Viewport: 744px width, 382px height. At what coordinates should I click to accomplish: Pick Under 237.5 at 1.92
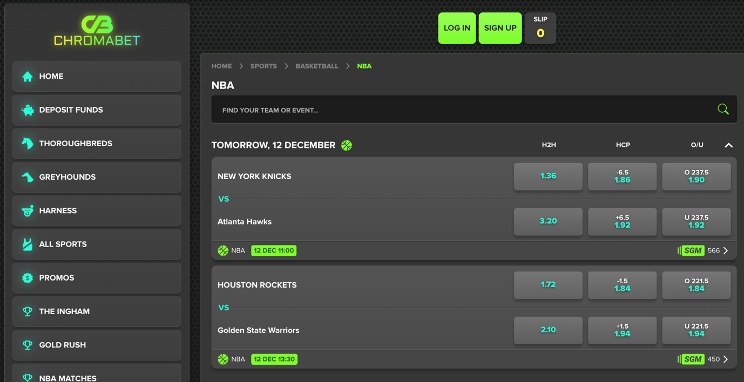[696, 222]
